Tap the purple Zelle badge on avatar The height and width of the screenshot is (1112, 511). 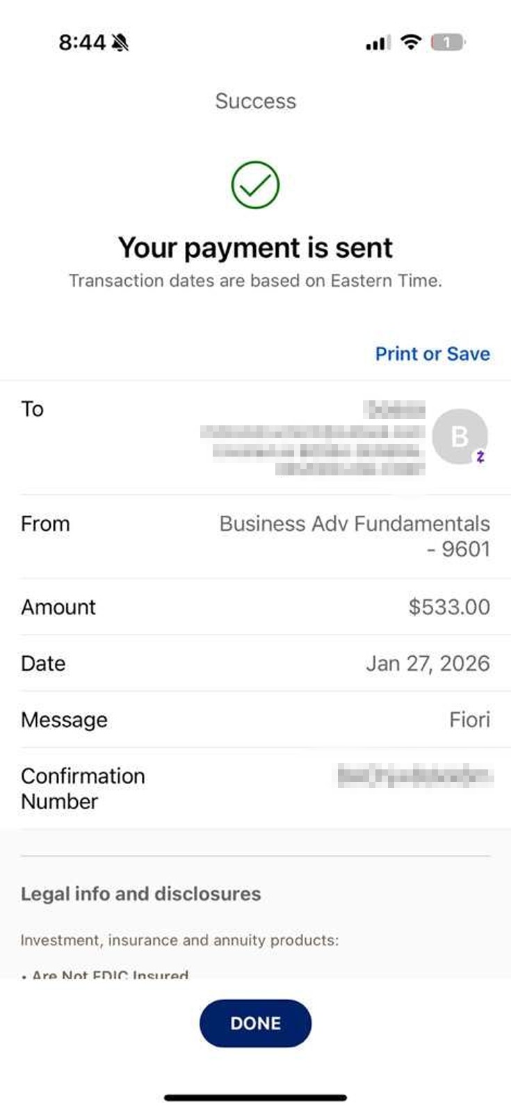[x=480, y=457]
